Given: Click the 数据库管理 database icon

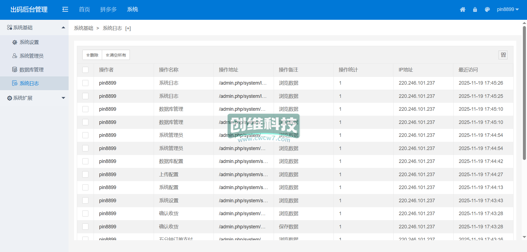Looking at the screenshot, I should 15,70.
